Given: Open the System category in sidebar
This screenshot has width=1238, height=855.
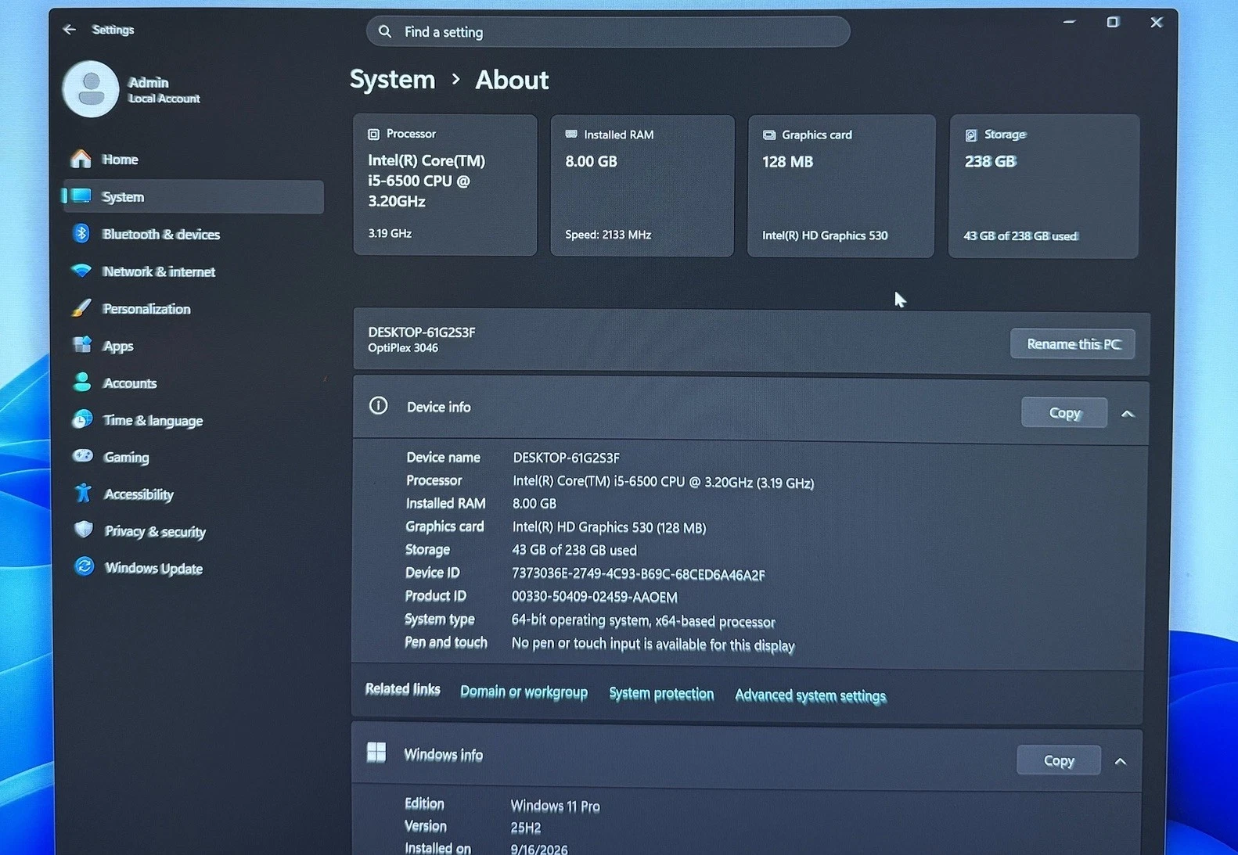Looking at the screenshot, I should click(x=193, y=196).
